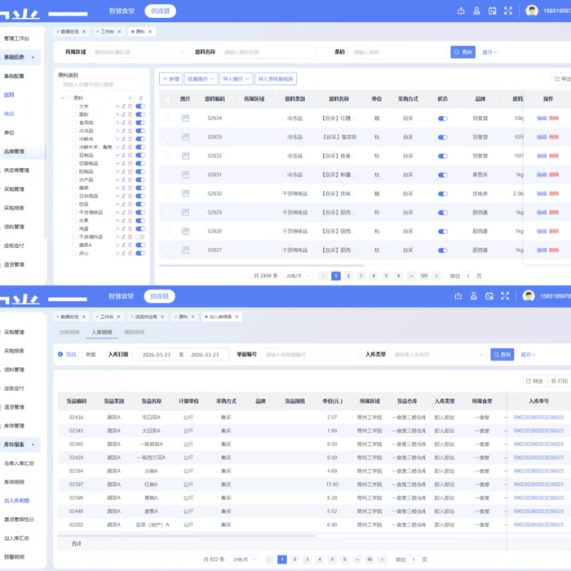Click the add icon next to 水产品

117,179
